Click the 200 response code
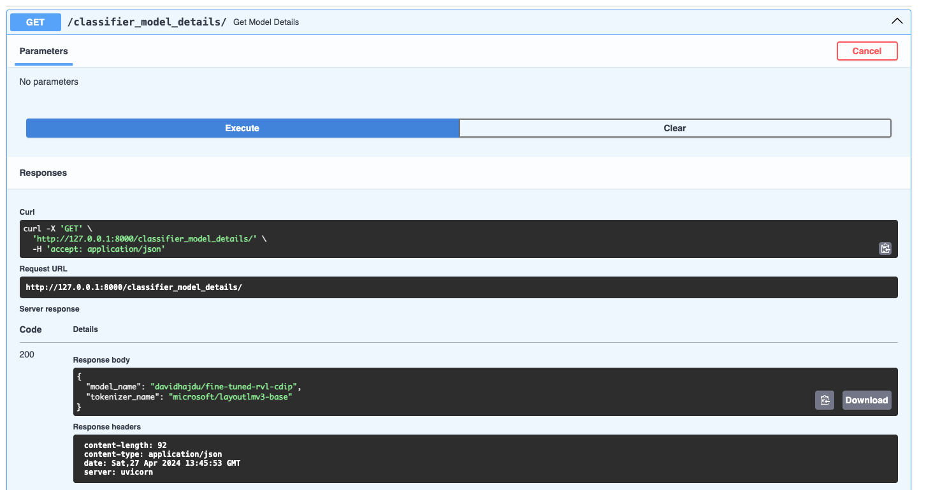 pos(27,354)
